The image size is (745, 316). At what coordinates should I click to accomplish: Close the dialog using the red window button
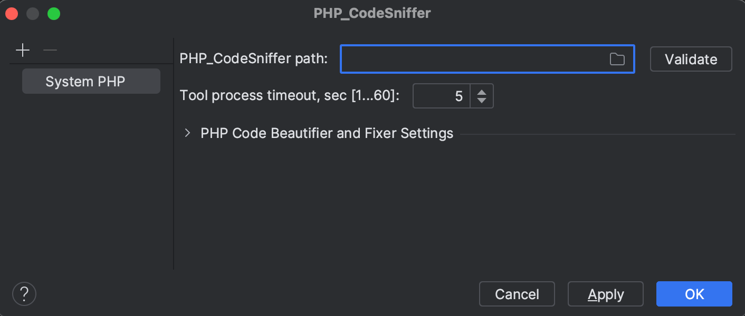tap(12, 14)
